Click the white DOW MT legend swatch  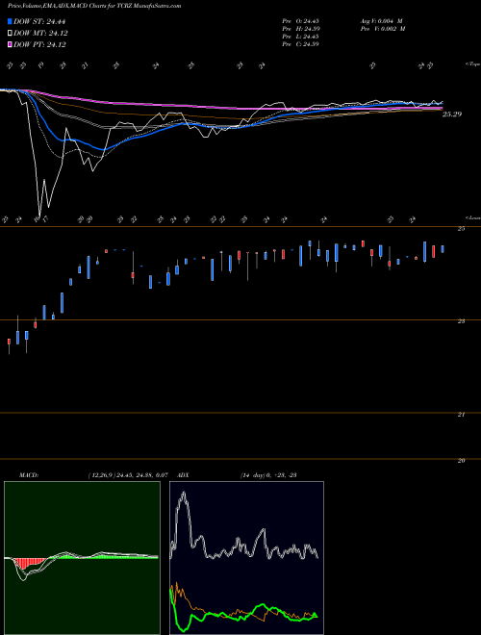[x=10, y=34]
